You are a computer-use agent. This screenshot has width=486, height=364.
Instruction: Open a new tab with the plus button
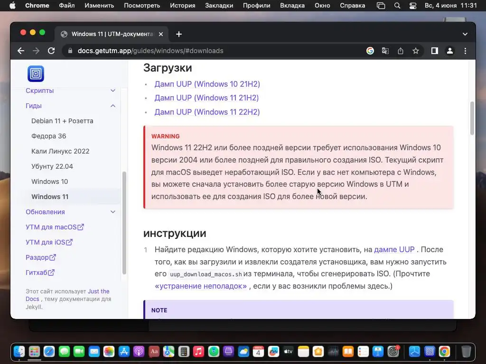pos(179,34)
